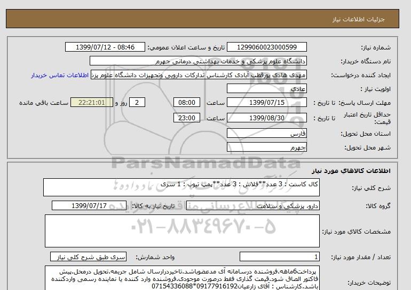The height and width of the screenshot is (290, 411).
Task: Click the label 'ایجاد کننده درخواست:'
Action: pos(361,75)
